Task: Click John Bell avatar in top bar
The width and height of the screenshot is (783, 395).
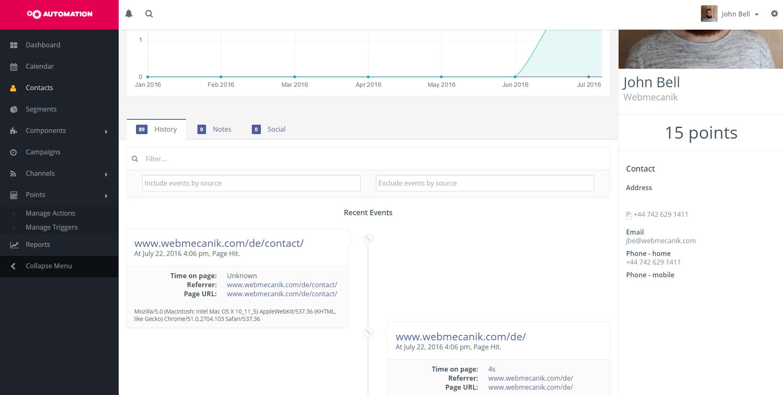Action: click(x=709, y=14)
